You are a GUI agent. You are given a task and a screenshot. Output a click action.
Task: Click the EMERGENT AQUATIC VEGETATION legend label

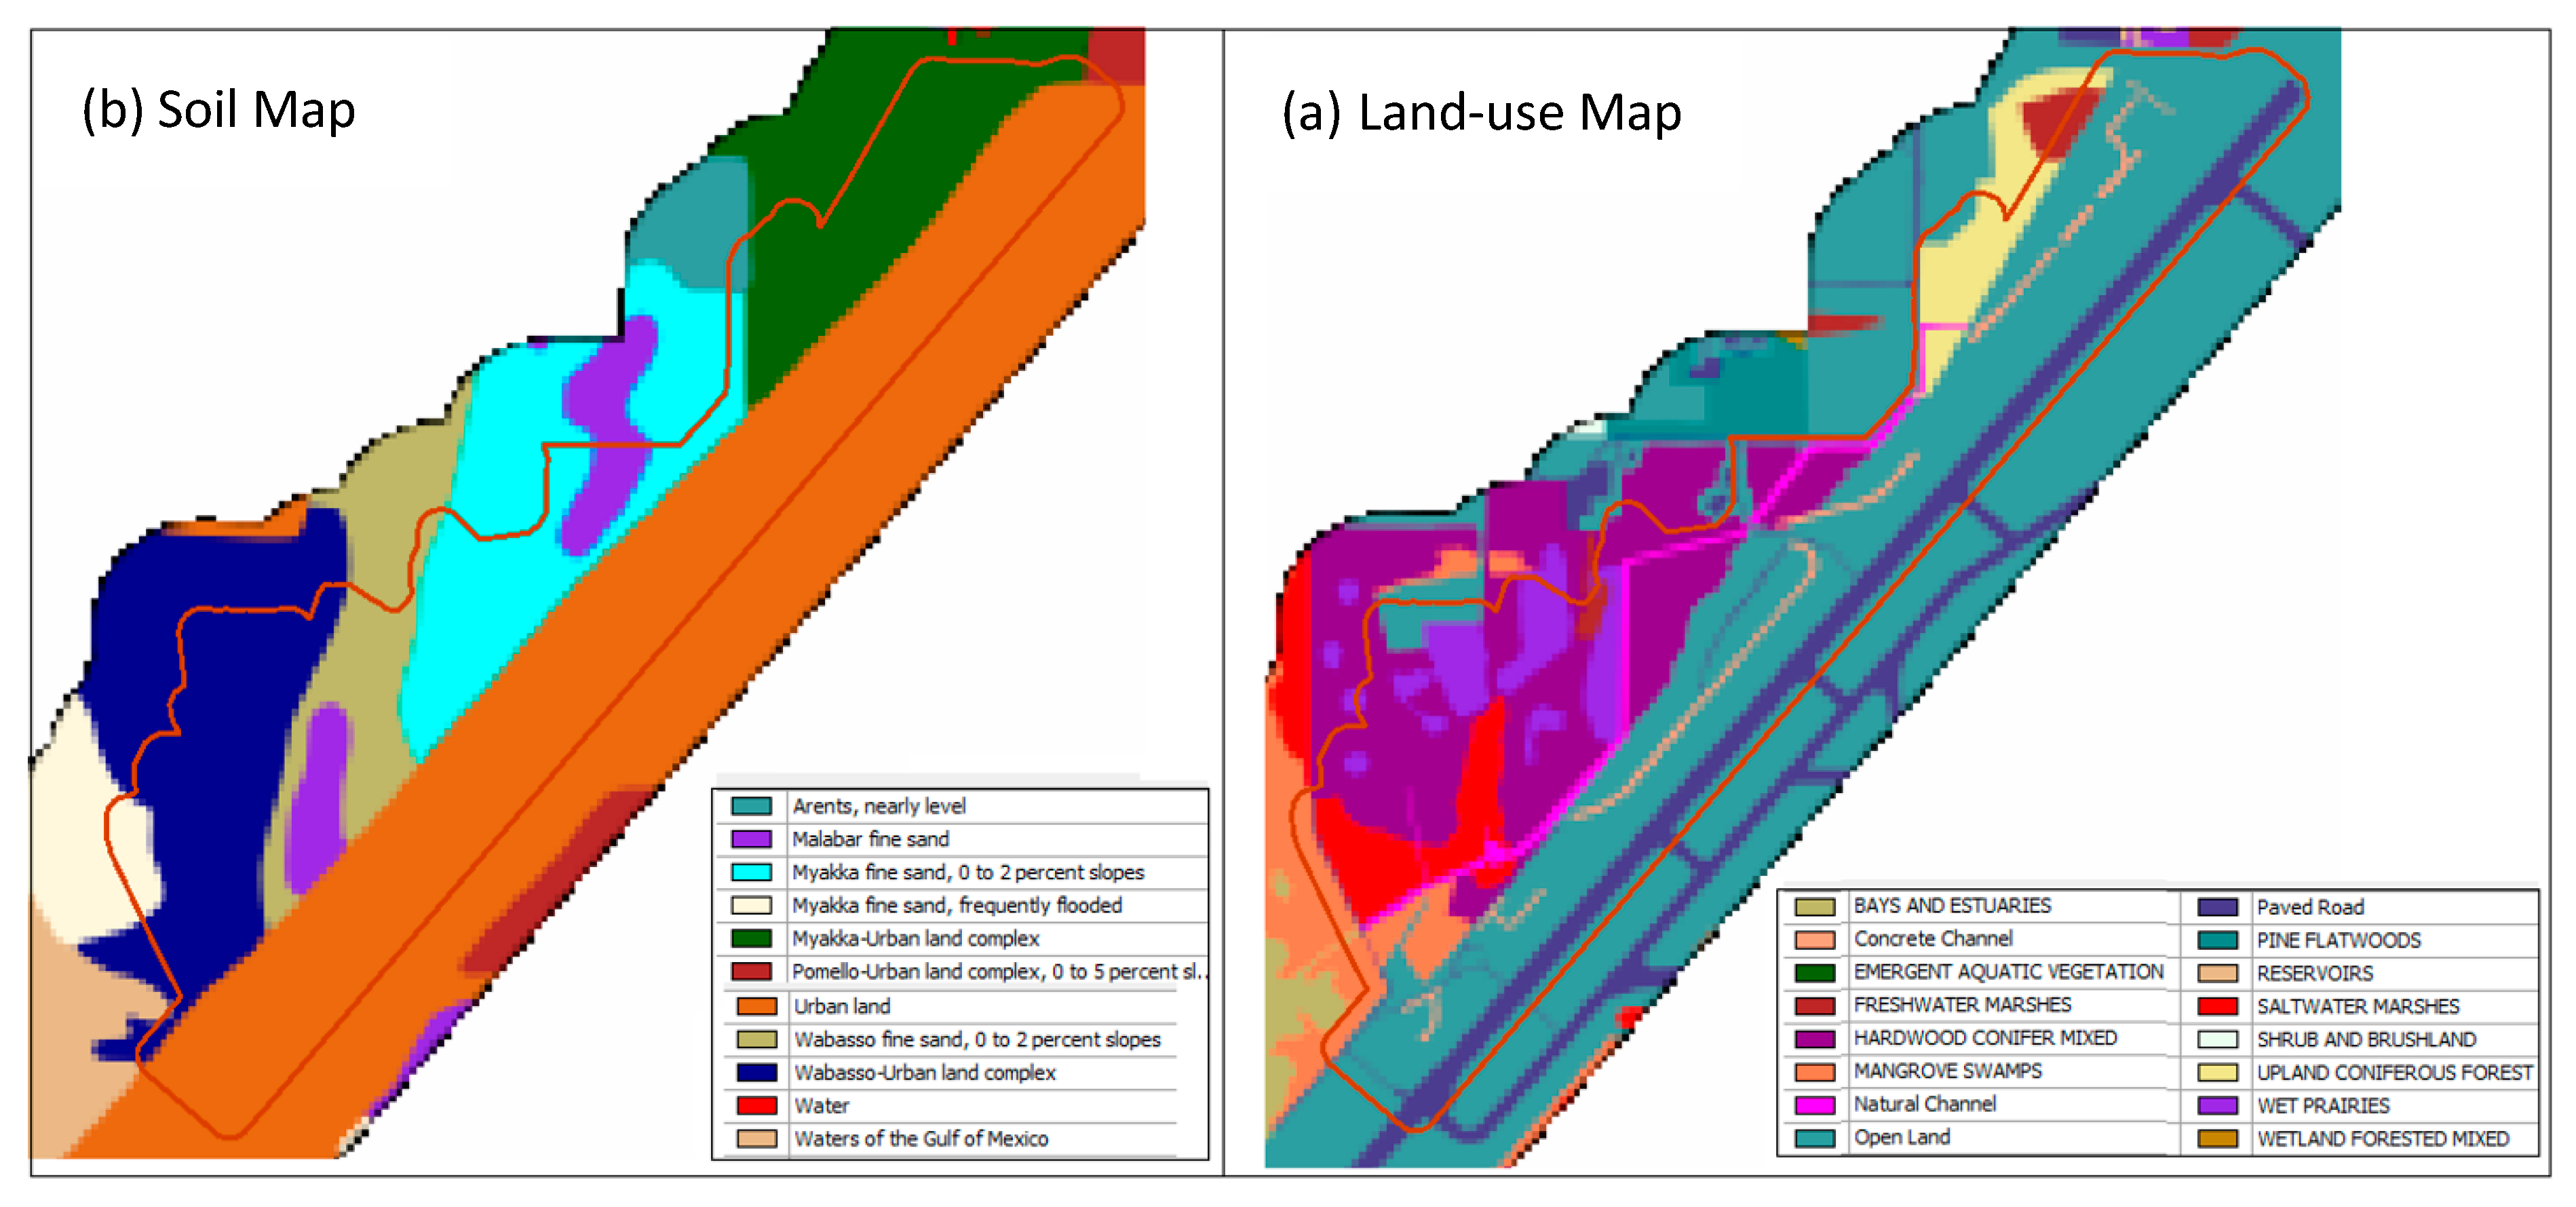tap(2008, 972)
